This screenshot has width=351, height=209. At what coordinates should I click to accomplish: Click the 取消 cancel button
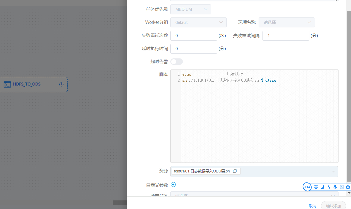tap(312, 206)
